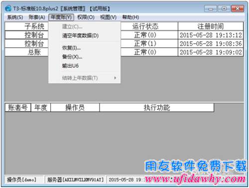Close the T3 系统管理 window

click(238, 8)
